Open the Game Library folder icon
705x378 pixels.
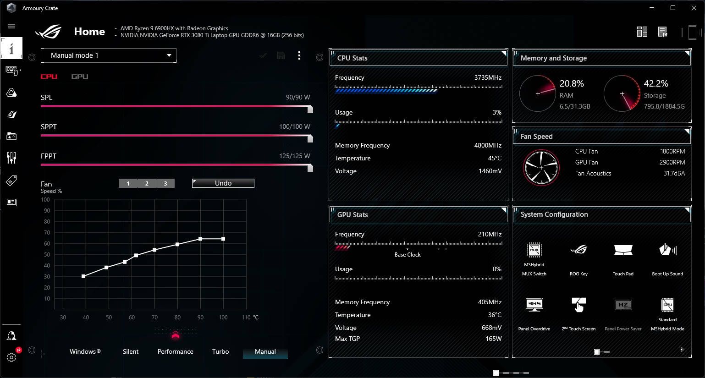[x=11, y=136]
